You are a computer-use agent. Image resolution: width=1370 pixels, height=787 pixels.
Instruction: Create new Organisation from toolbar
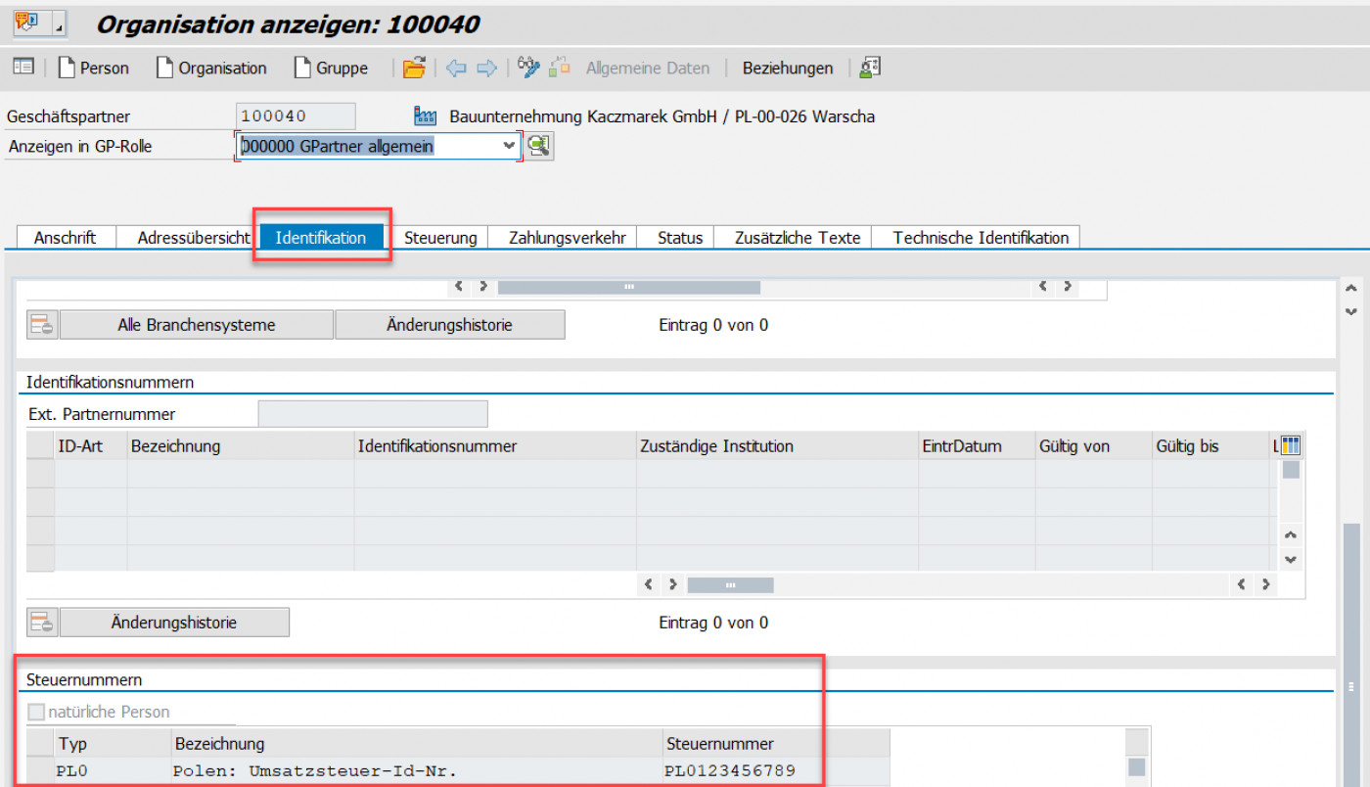pyautogui.click(x=212, y=68)
